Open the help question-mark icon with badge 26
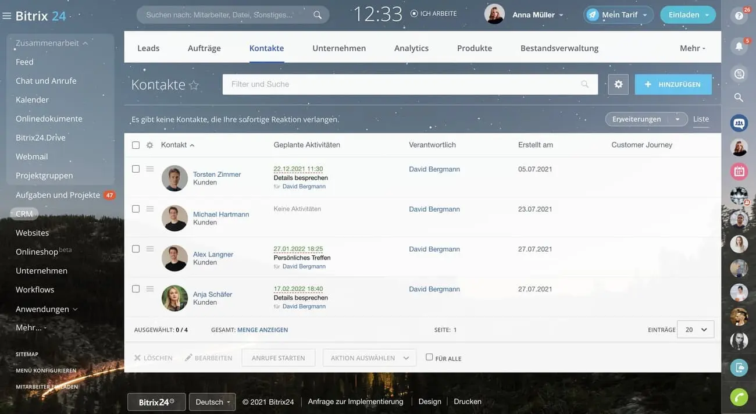This screenshot has width=756, height=414. pos(739,16)
